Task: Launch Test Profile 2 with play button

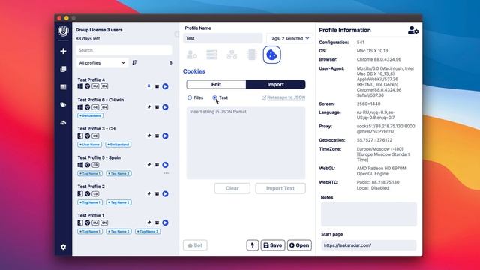Action: (165, 193)
